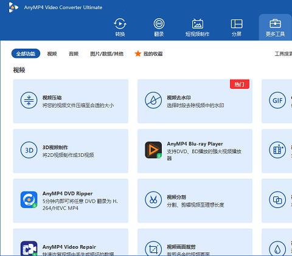
Task: Go to the 分屏 (Split screen) tab
Action: 237,27
